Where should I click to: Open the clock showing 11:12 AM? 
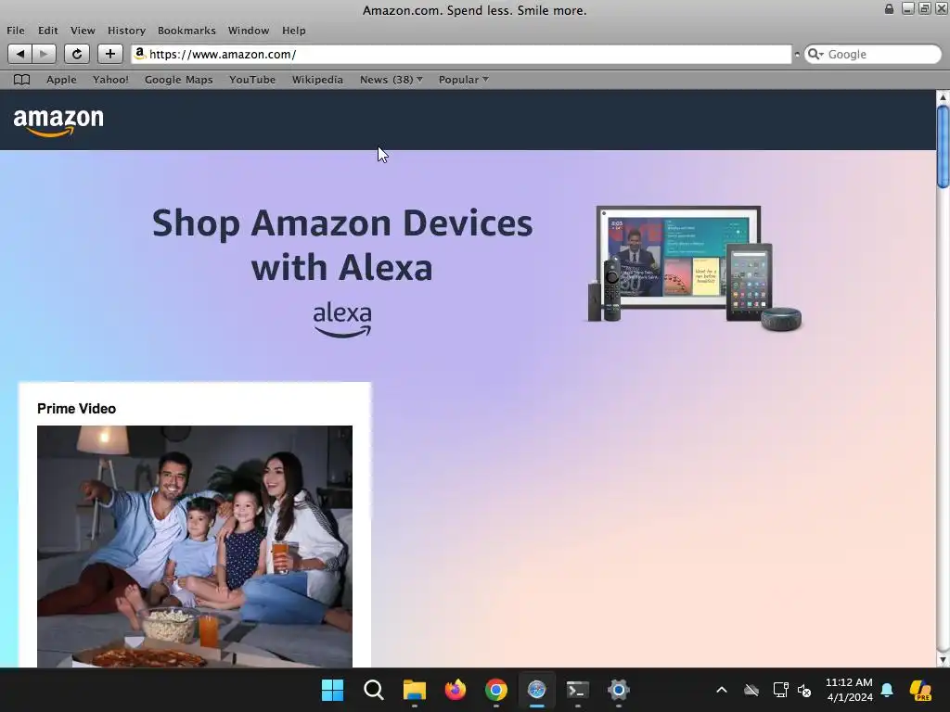click(x=850, y=690)
